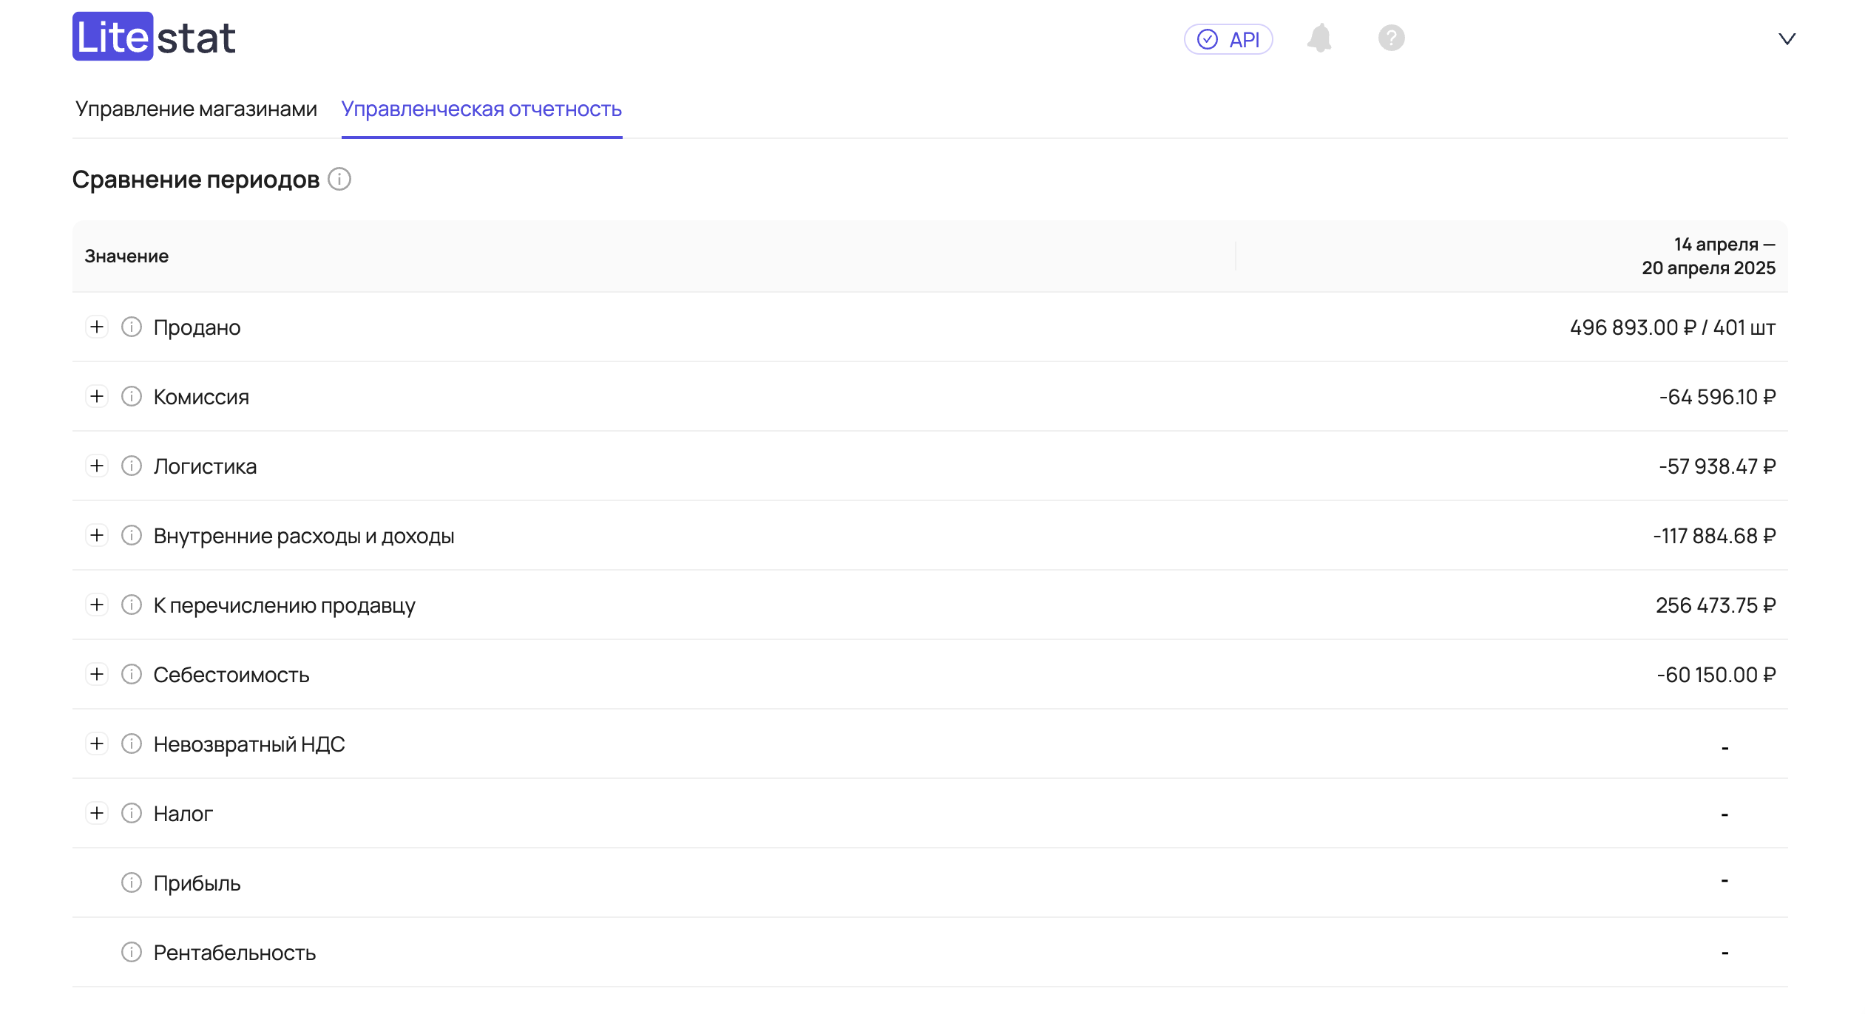This screenshot has height=1014, width=1865.
Task: Click the API status button
Action: pos(1228,39)
